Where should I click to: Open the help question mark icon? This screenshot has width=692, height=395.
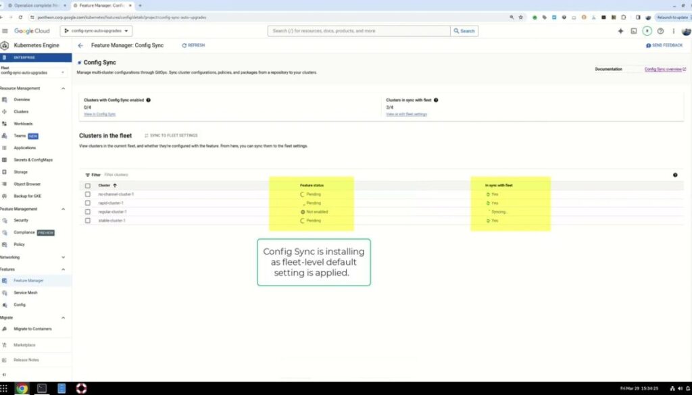(660, 31)
